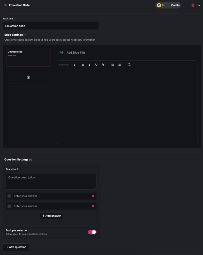The image size is (203, 255).
Task: Apply numbered list formatting
Action: pyautogui.click(x=113, y=65)
